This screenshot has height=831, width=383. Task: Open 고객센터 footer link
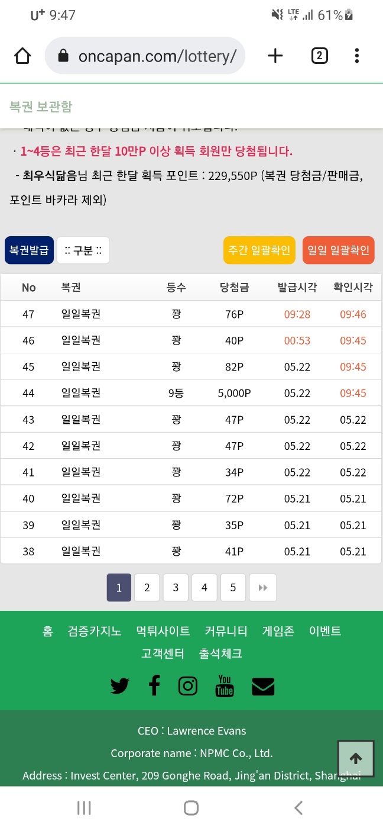click(x=163, y=653)
